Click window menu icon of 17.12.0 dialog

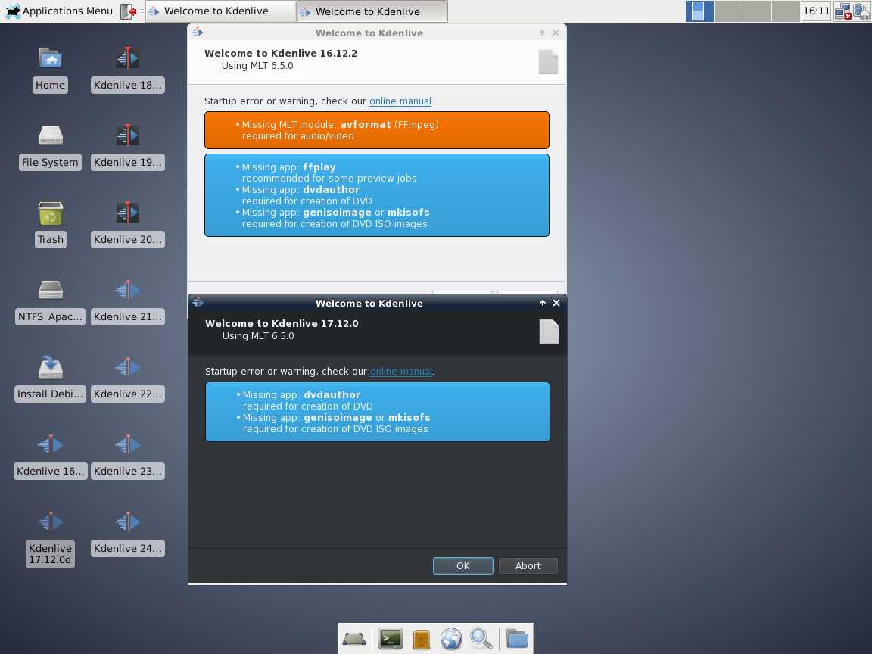(x=198, y=303)
